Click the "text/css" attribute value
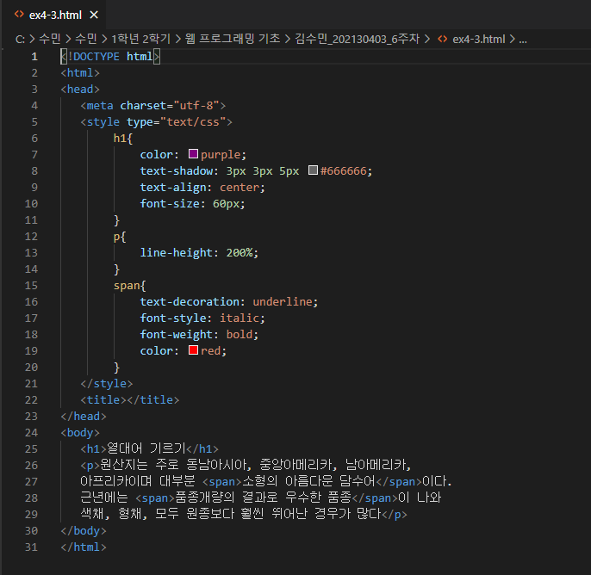Image resolution: width=591 pixels, height=575 pixels. [193, 122]
